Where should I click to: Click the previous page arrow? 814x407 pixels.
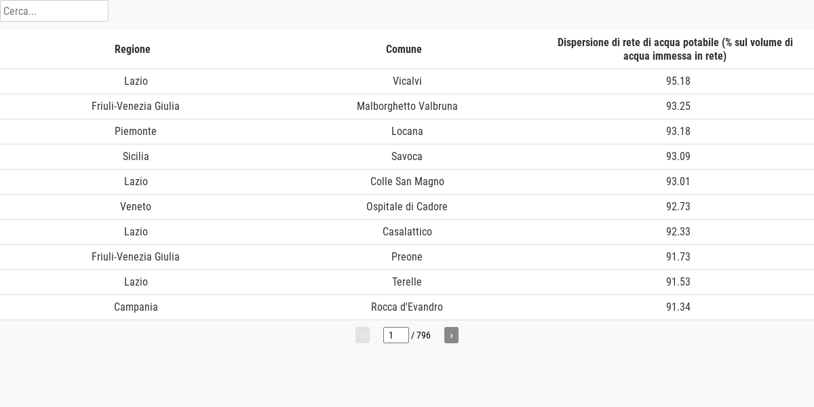(x=362, y=335)
